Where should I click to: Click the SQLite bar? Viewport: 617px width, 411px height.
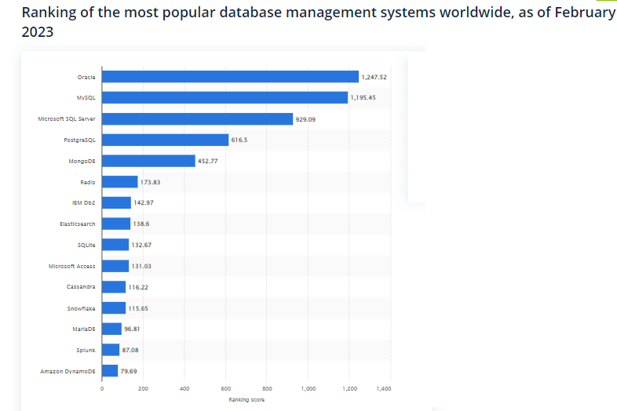(x=115, y=245)
